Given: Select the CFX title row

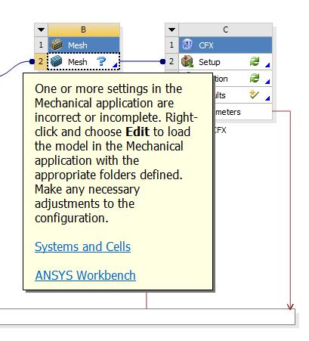Looking at the screenshot, I should [225, 45].
